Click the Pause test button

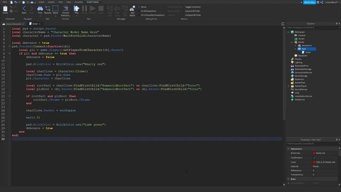pos(85,9)
